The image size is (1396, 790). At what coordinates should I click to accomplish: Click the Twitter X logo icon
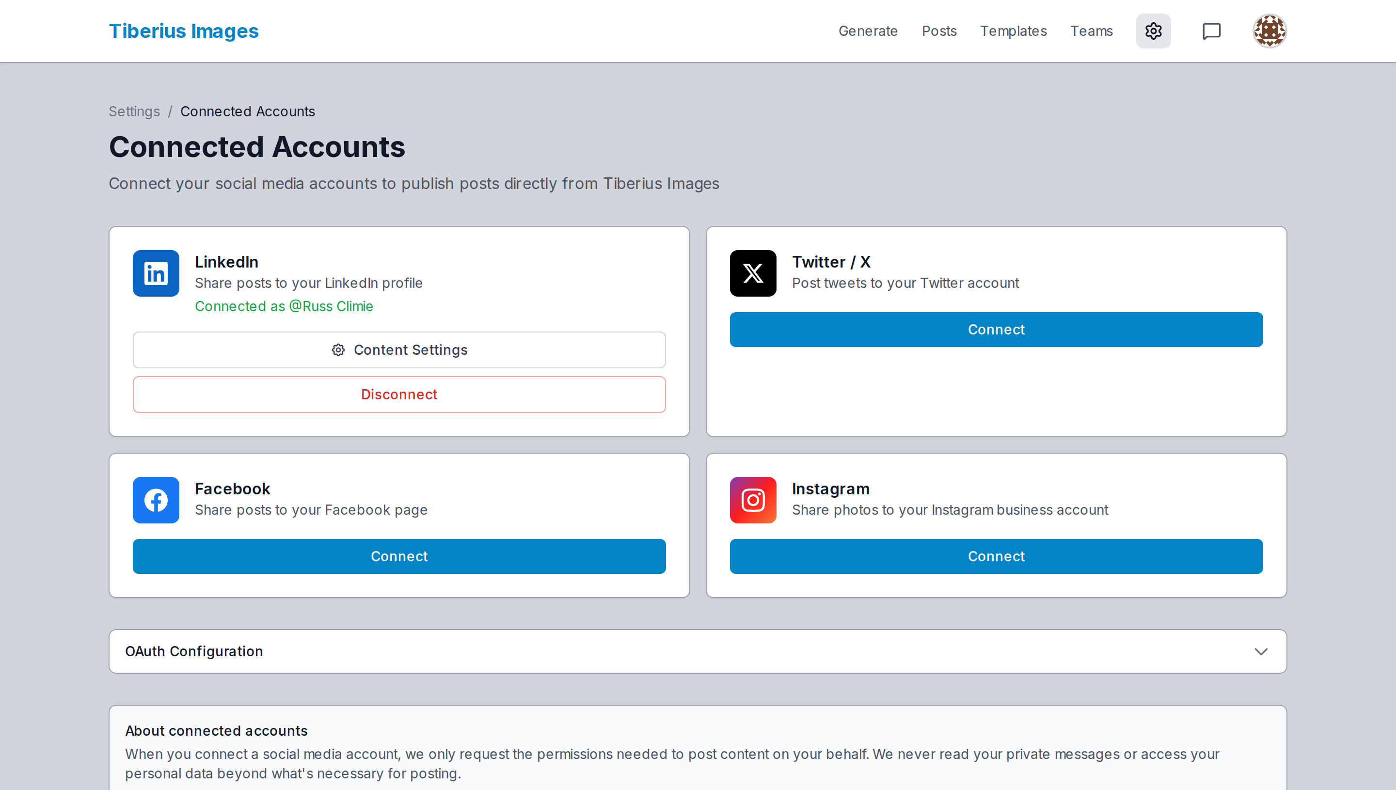click(752, 273)
